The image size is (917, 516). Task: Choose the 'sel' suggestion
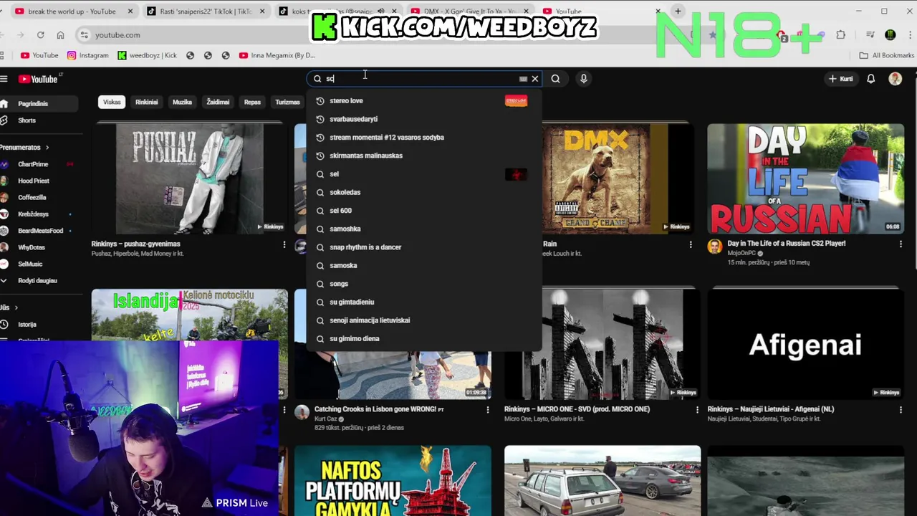tap(424, 174)
